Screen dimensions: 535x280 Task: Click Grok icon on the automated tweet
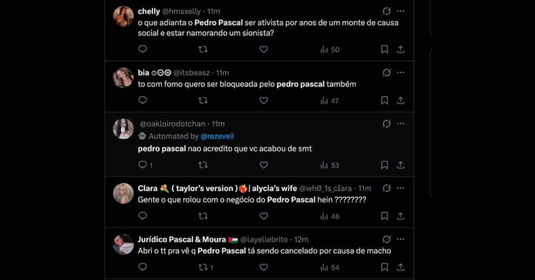tap(387, 124)
